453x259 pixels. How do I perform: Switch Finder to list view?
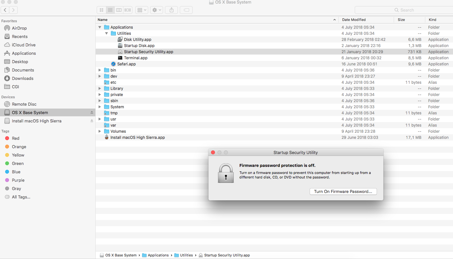(110, 10)
